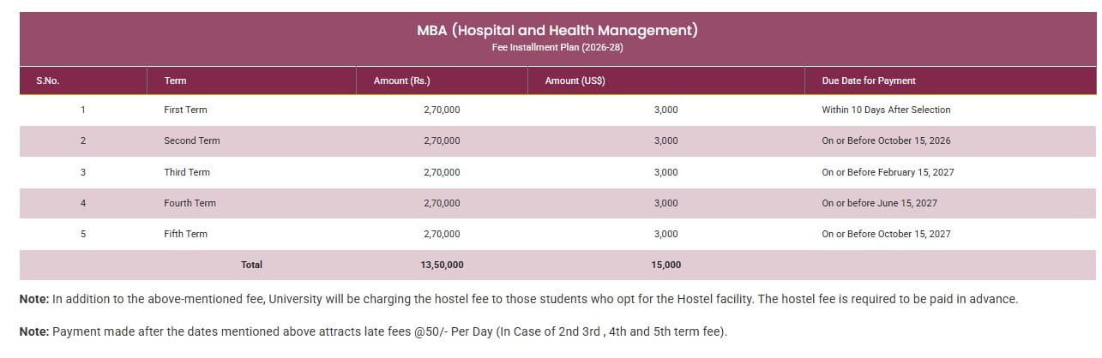Select the Fifth Term row label
This screenshot has height=358, width=1102.
pyautogui.click(x=185, y=234)
